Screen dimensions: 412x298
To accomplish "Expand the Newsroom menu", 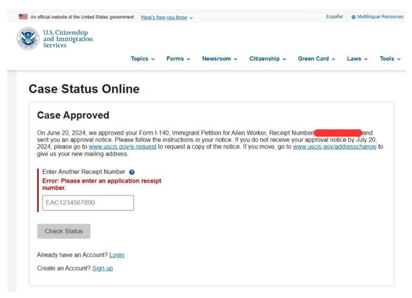I will 219,59.
